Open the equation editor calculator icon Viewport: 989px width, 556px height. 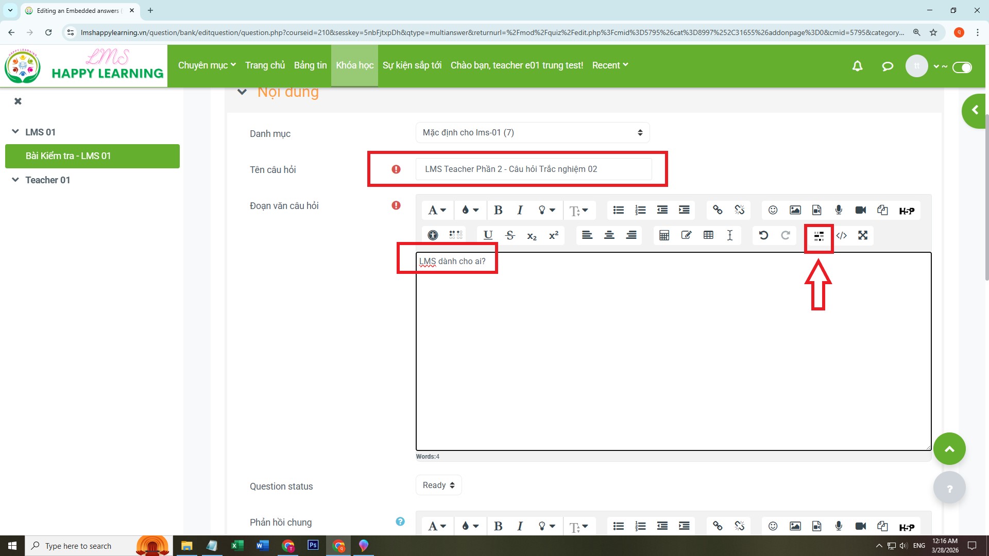pyautogui.click(x=664, y=236)
